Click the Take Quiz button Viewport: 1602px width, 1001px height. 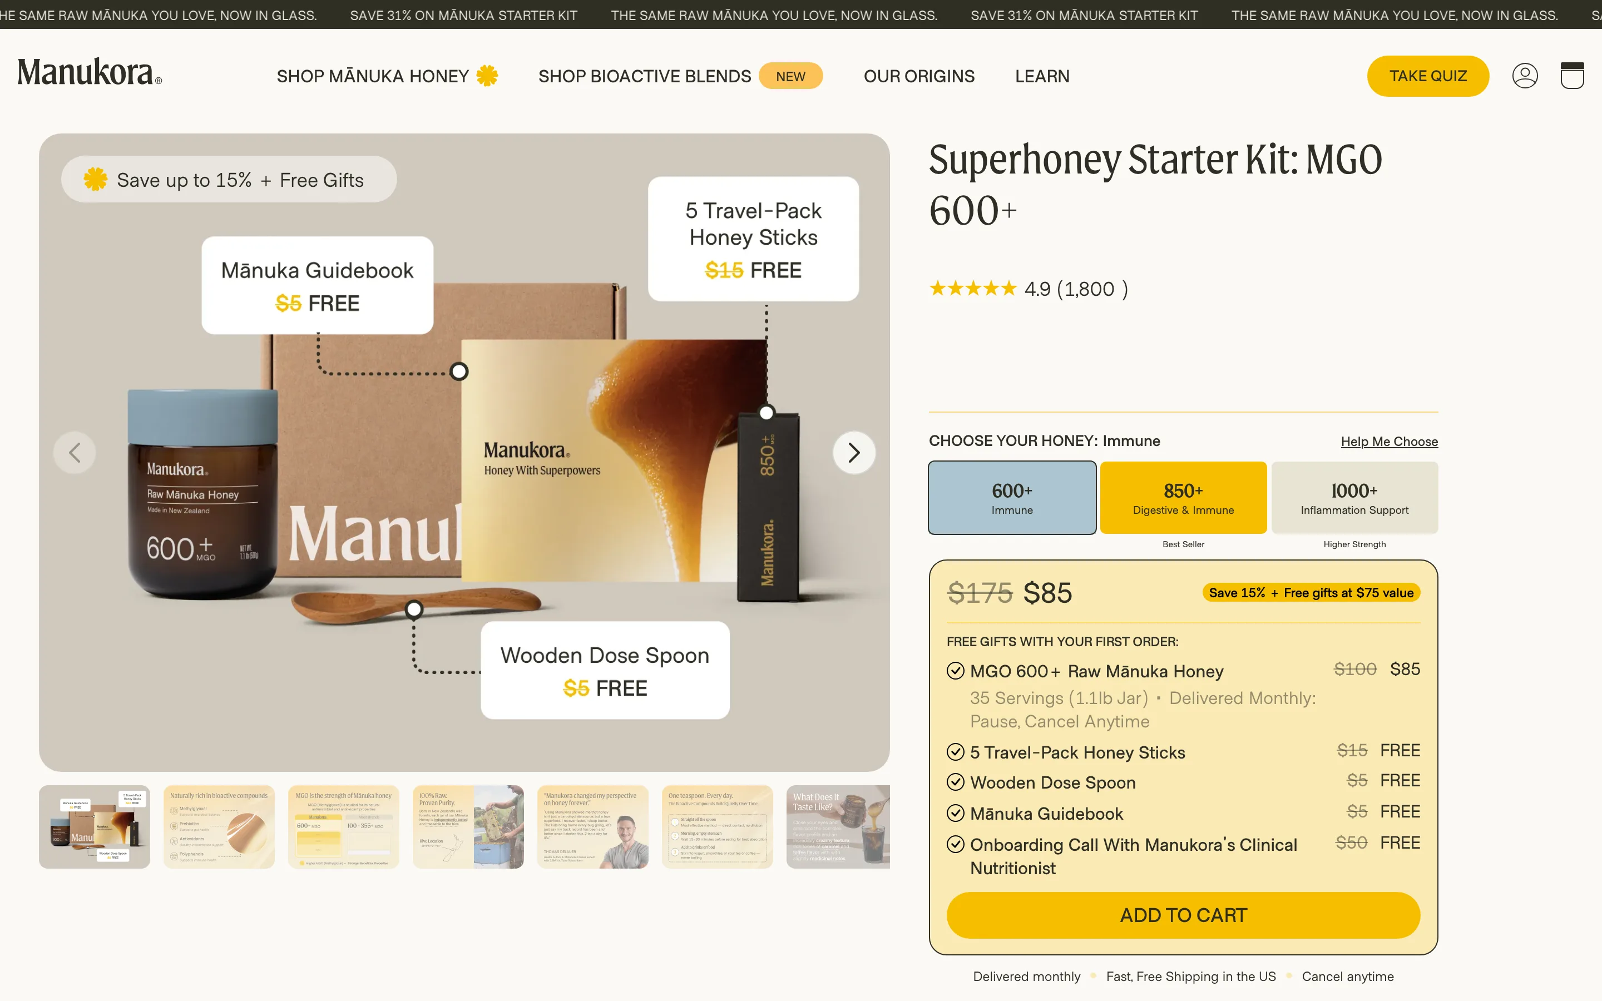[1428, 76]
